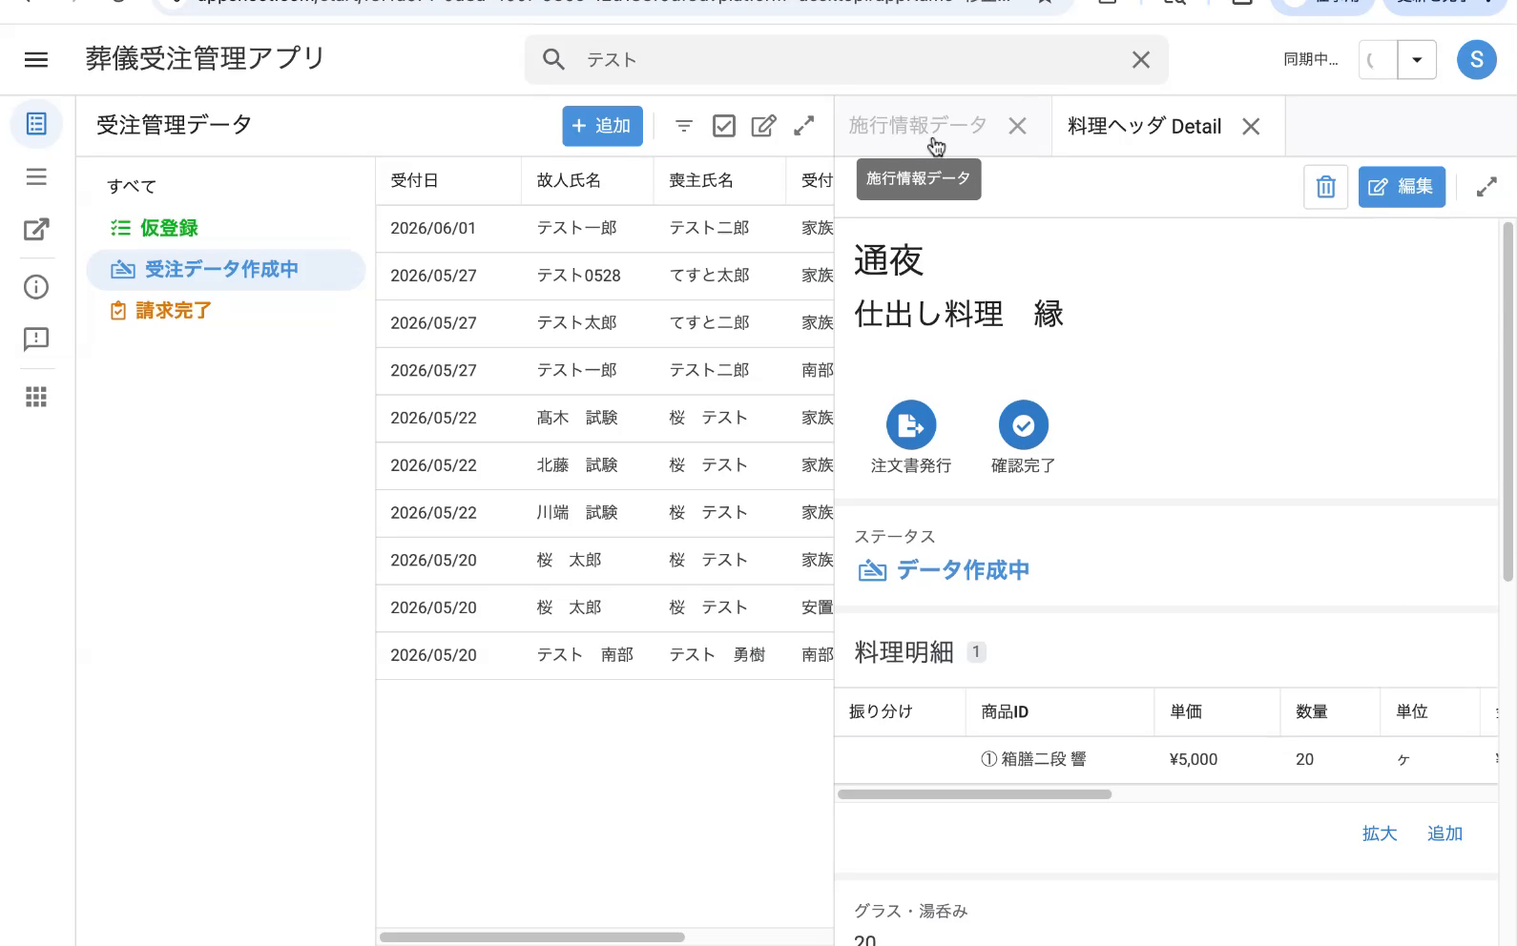Click the search field containing テスト
The width and height of the screenshot is (1517, 946).
point(846,60)
